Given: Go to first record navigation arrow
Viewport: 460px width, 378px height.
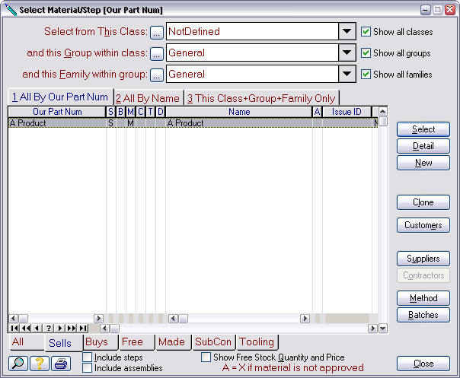Looking at the screenshot, I should [14, 328].
